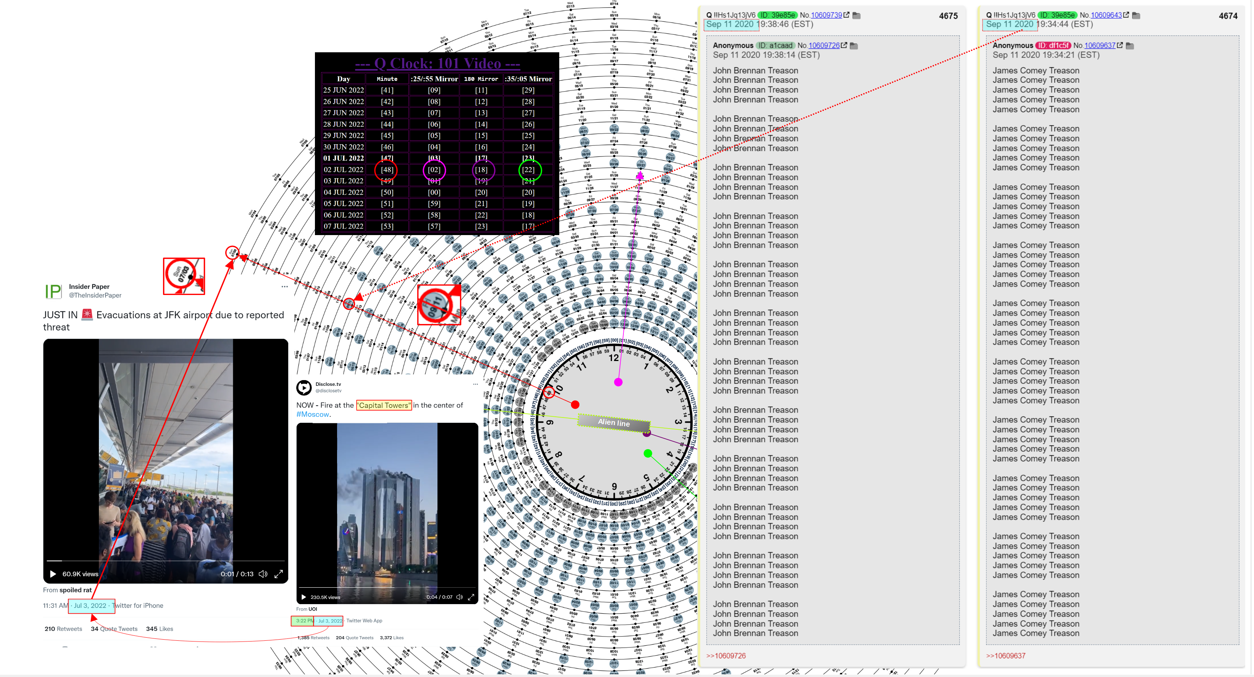
Task: Open external link icon for post 10609637
Action: [x=1120, y=45]
